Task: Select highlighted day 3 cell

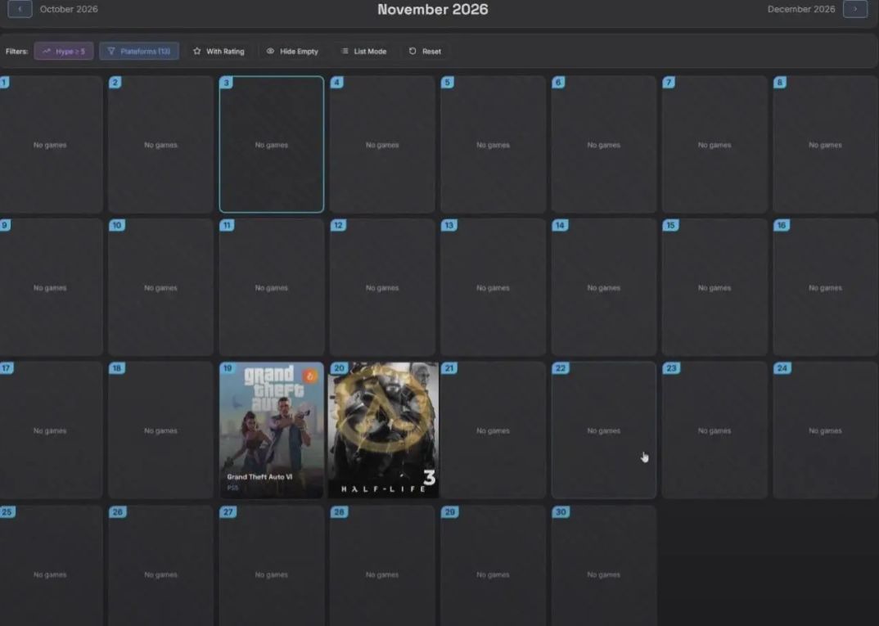Action: [x=272, y=144]
